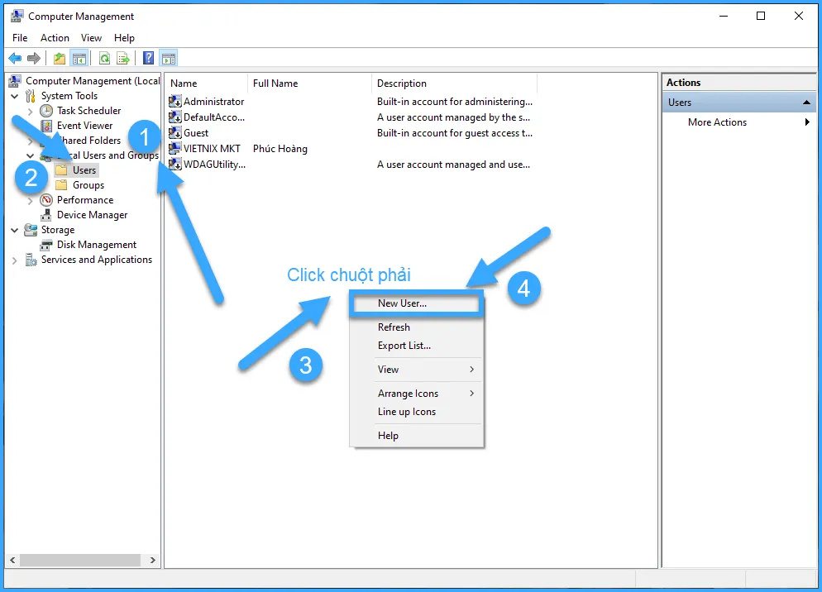822x592 pixels.
Task: Toggle the Show/Hide Console Tree icon
Action: pos(79,58)
